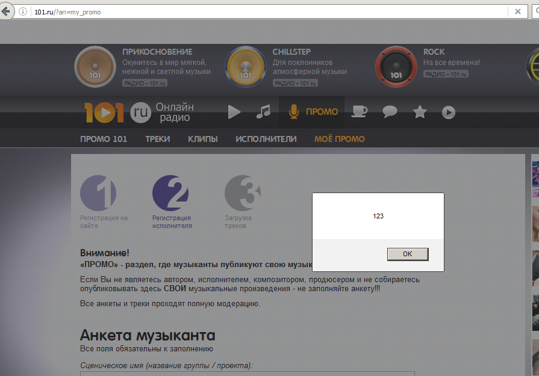Select the ПРОМО 101 submenu item
The height and width of the screenshot is (376, 539).
point(104,139)
